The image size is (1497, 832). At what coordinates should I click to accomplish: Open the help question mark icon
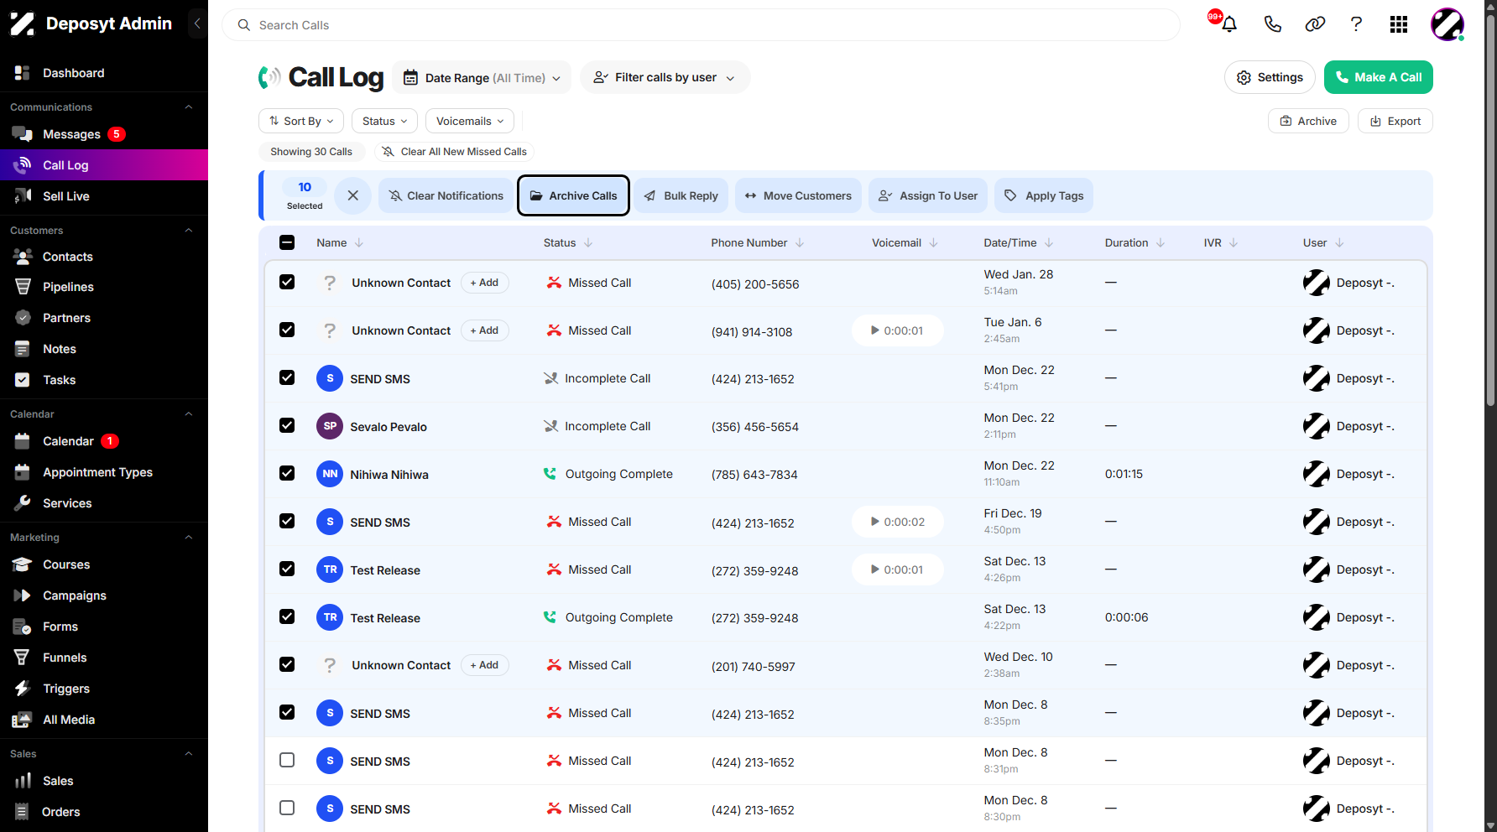[1356, 24]
